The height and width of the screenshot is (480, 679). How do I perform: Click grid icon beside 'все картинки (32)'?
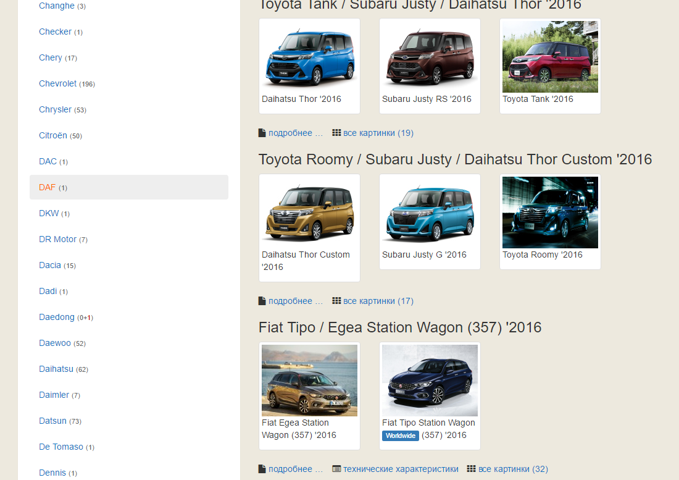471,469
